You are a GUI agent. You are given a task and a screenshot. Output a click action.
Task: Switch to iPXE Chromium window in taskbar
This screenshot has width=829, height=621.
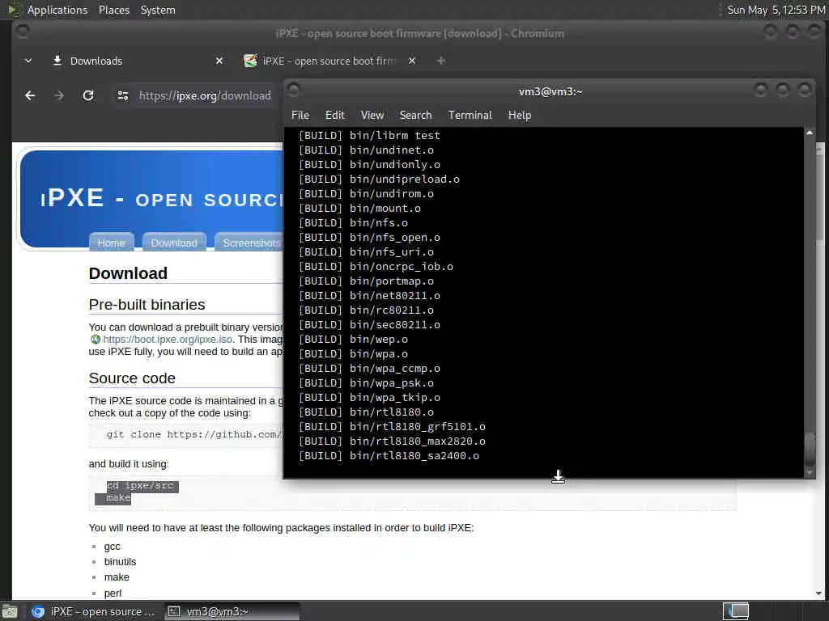(94, 611)
